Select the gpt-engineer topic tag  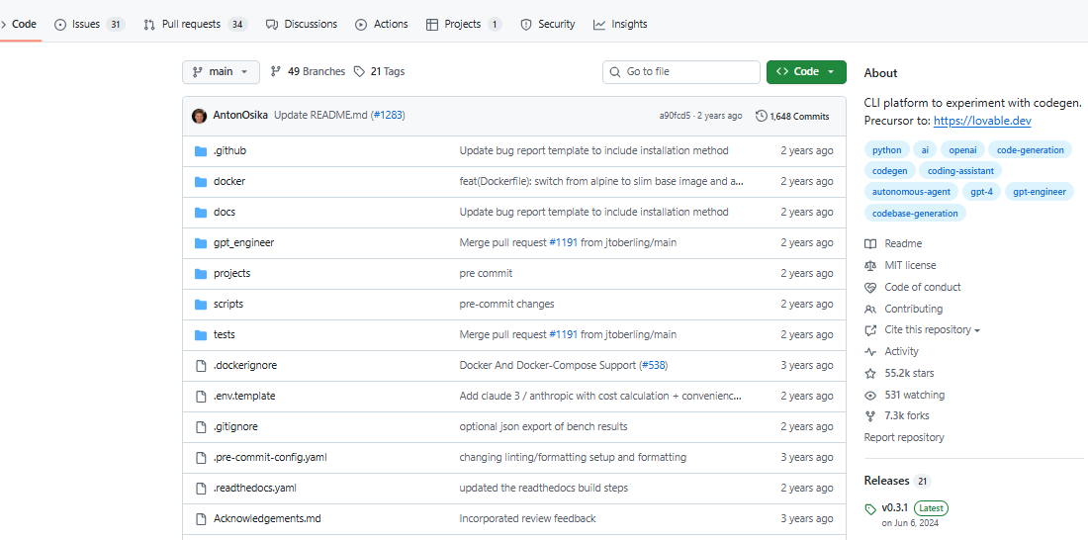[x=1040, y=192]
